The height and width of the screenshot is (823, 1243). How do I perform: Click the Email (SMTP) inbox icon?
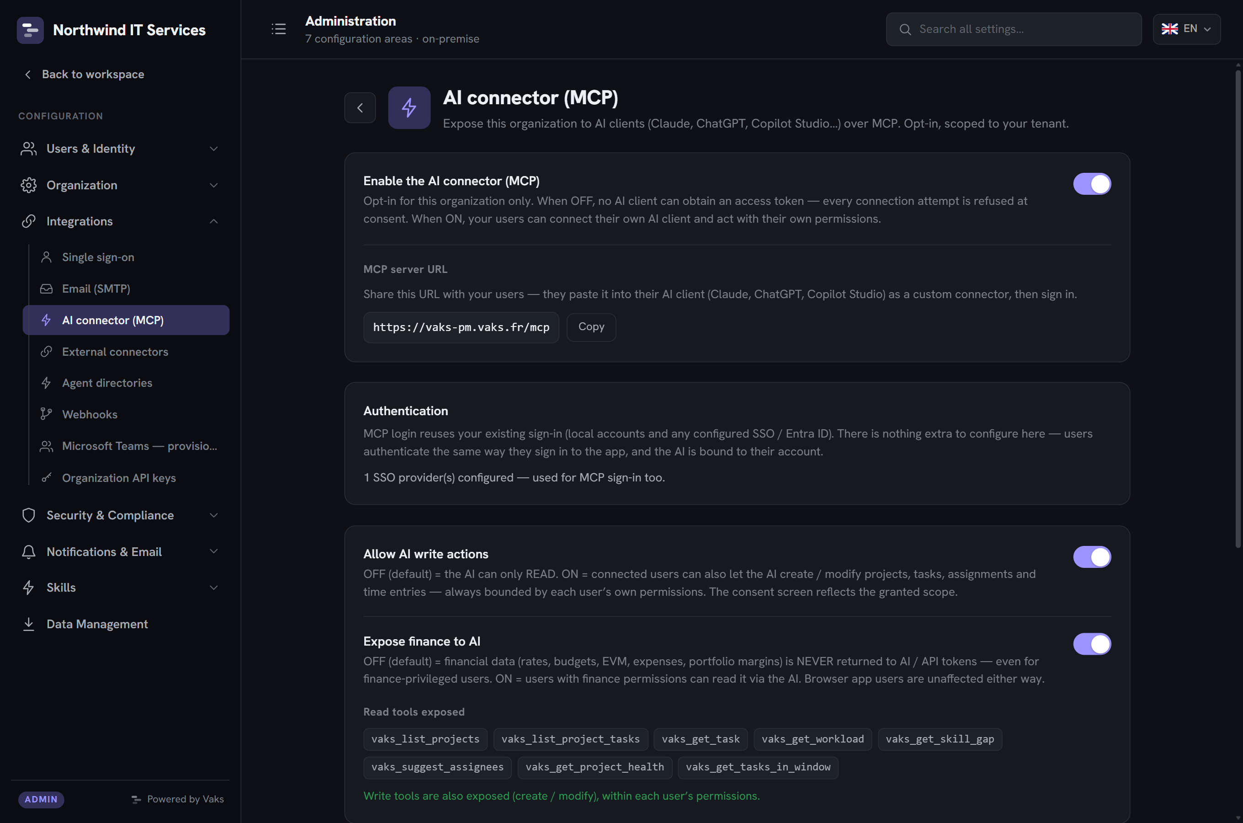tap(46, 289)
